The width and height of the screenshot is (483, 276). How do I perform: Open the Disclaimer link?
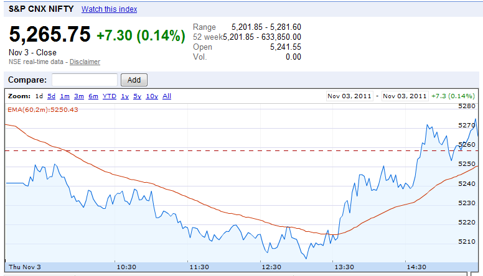coord(85,62)
